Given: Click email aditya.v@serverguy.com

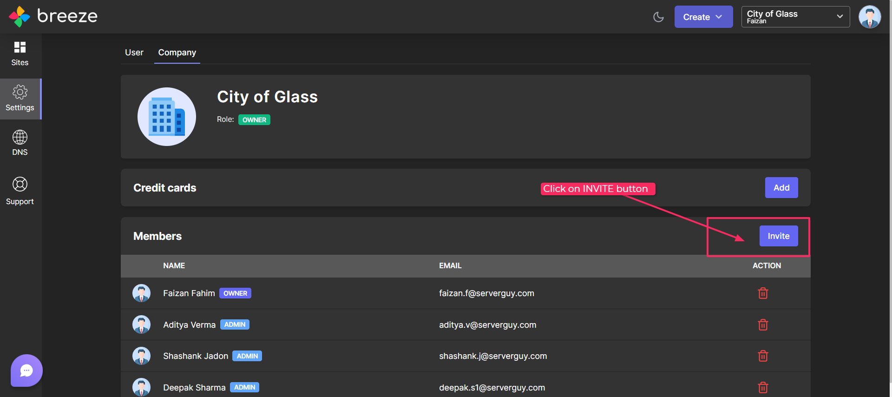Looking at the screenshot, I should click(488, 325).
